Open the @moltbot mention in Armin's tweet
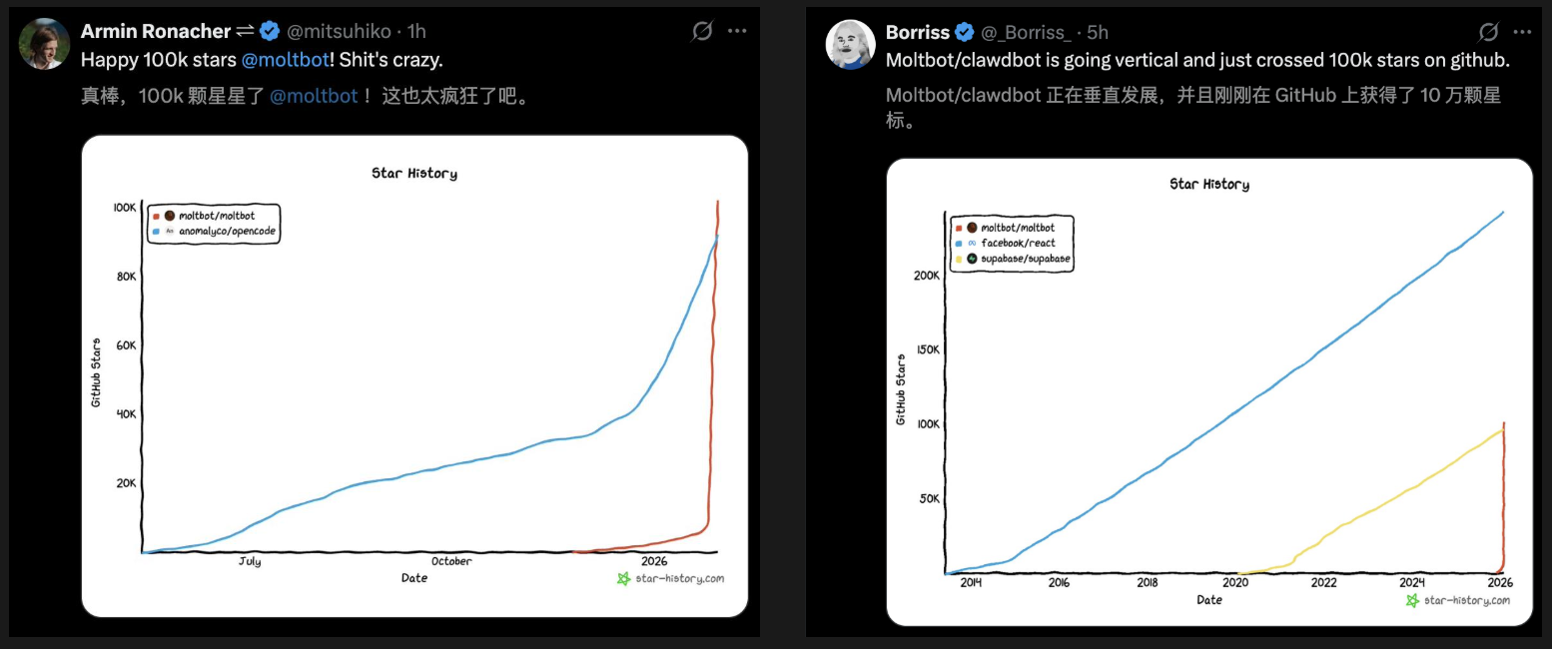Screen dimensions: 1552x649 (x=286, y=60)
